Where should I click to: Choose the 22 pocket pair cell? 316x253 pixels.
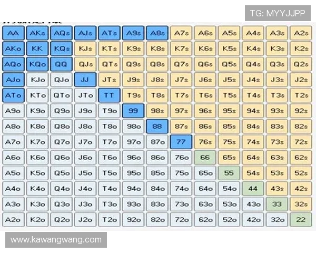301,220
